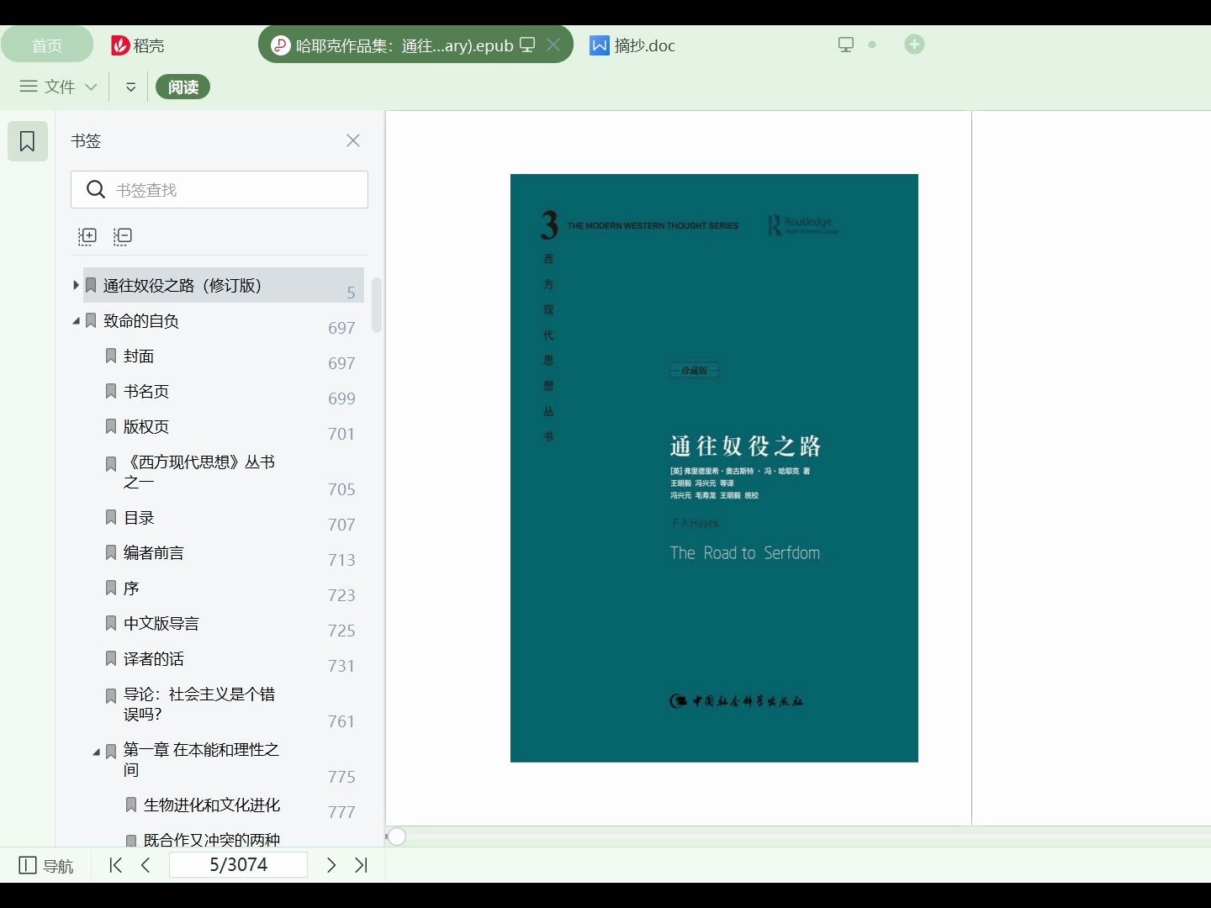Click bookmark icon beside 封面
Screen dimensions: 1211x908
(111, 356)
